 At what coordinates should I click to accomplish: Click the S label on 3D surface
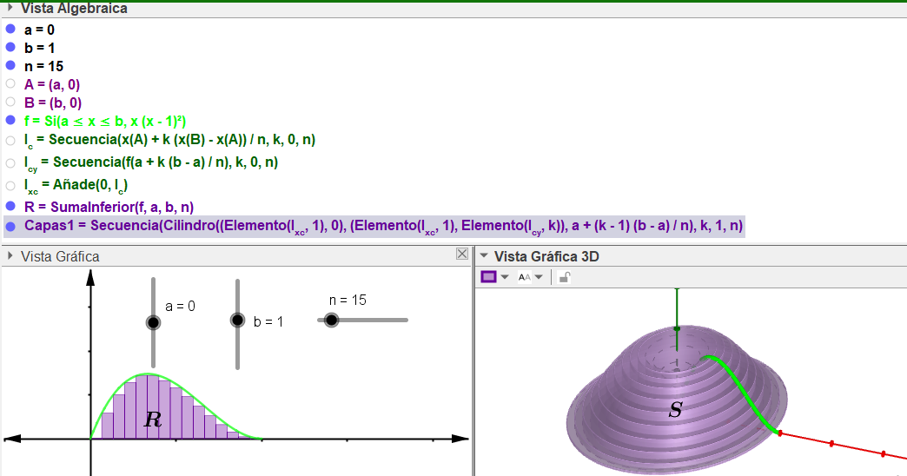click(675, 410)
